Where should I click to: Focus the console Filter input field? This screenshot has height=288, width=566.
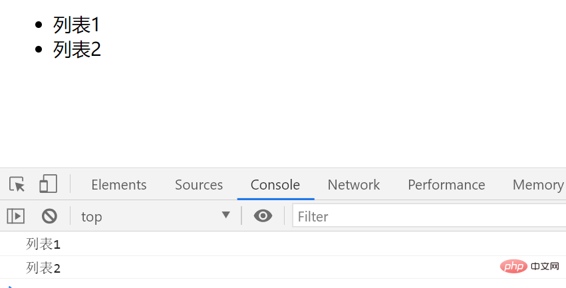[426, 216]
